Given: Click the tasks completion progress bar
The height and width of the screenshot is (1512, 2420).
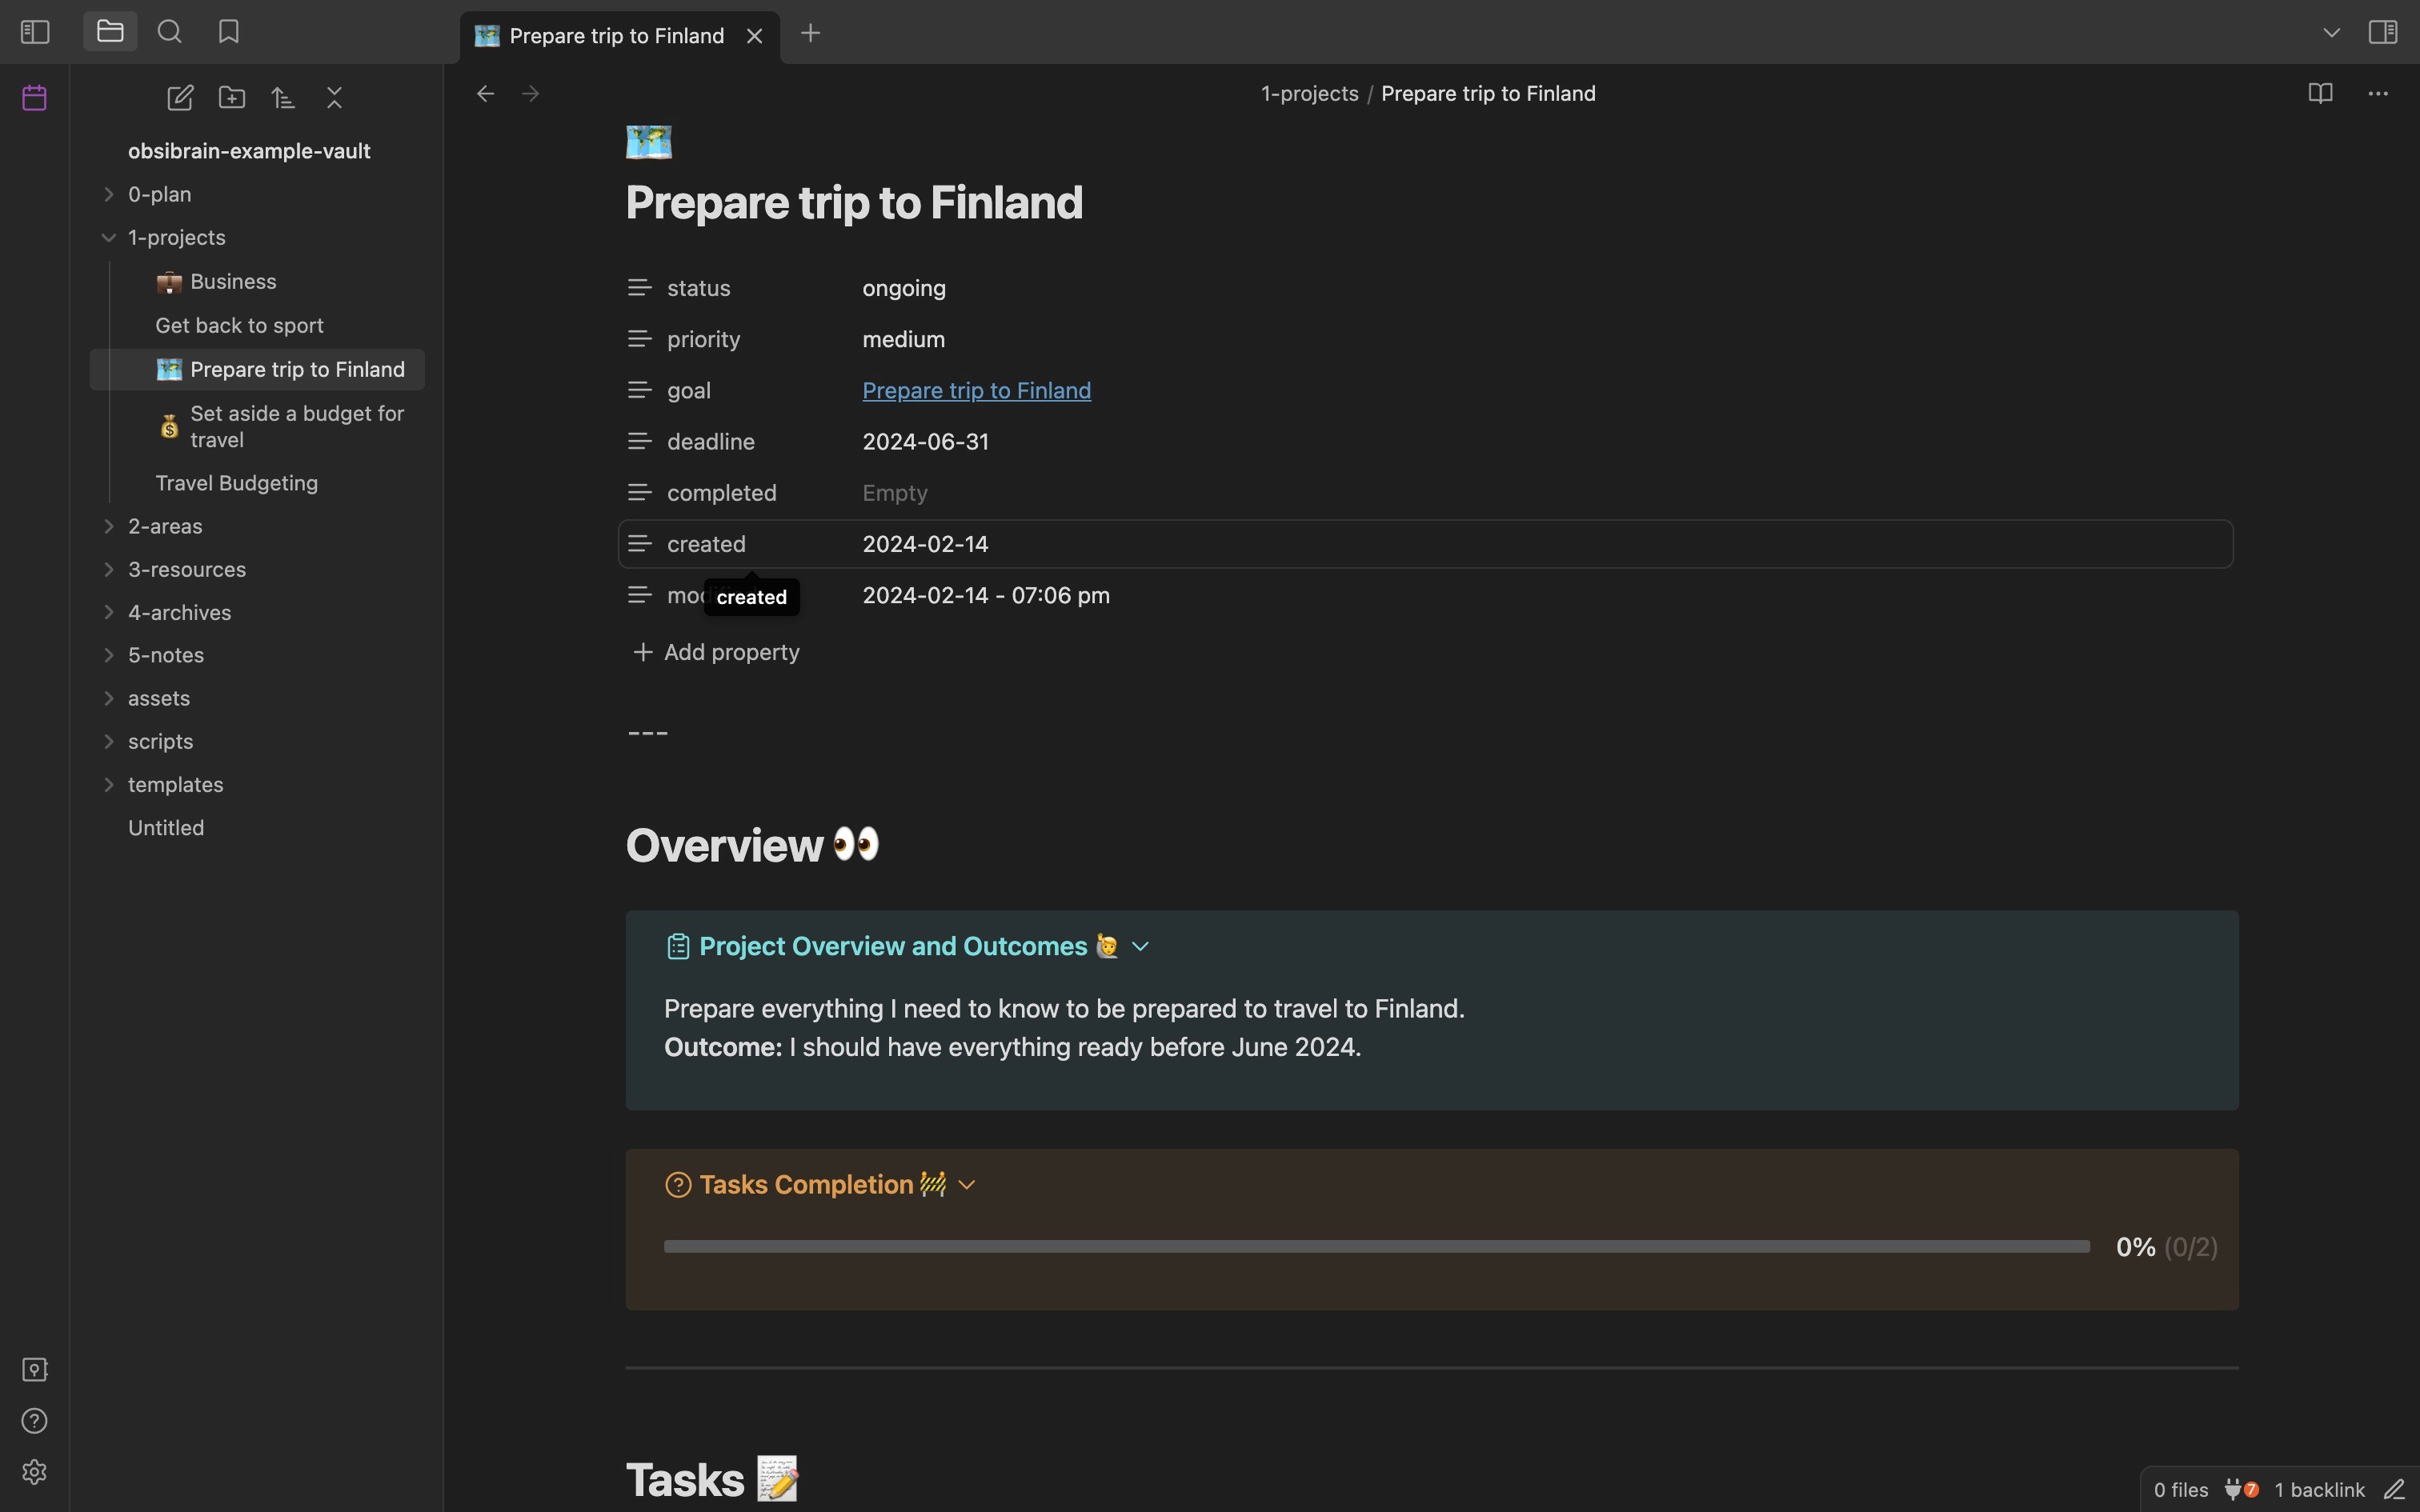Looking at the screenshot, I should [x=1376, y=1246].
